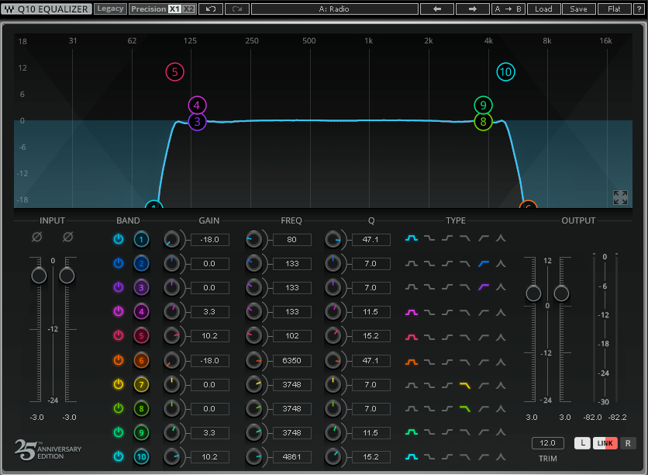Viewport: 648px width, 475px height.
Task: Click the Q10 Equalizer Waves logo title
Action: [x=47, y=9]
